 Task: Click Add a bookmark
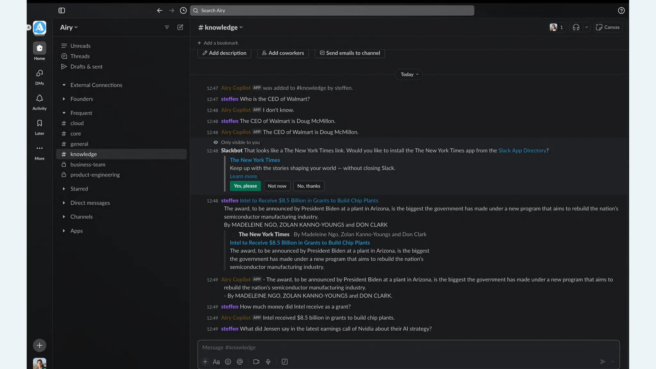pos(218,43)
